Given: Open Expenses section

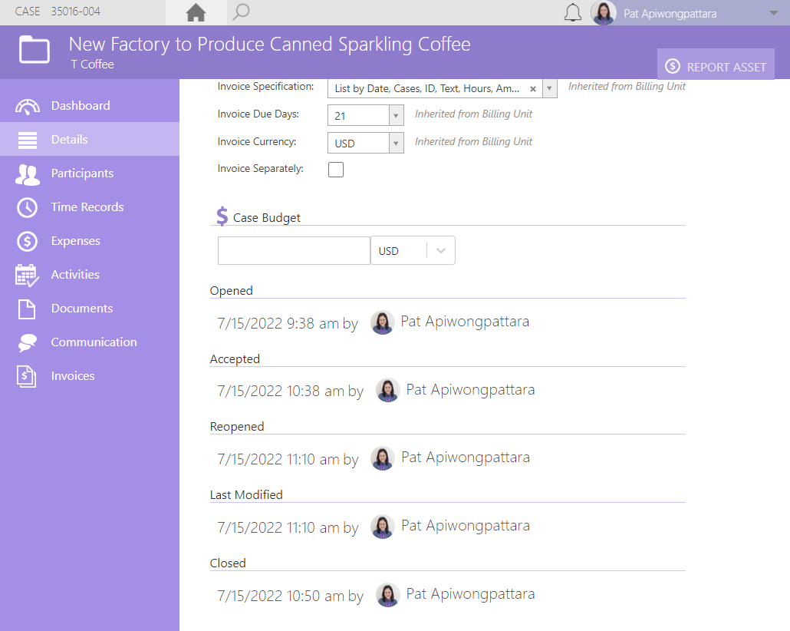Looking at the screenshot, I should tap(90, 240).
